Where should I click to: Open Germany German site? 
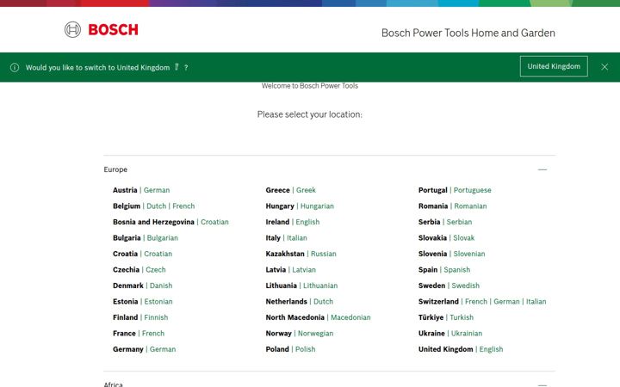163,349
